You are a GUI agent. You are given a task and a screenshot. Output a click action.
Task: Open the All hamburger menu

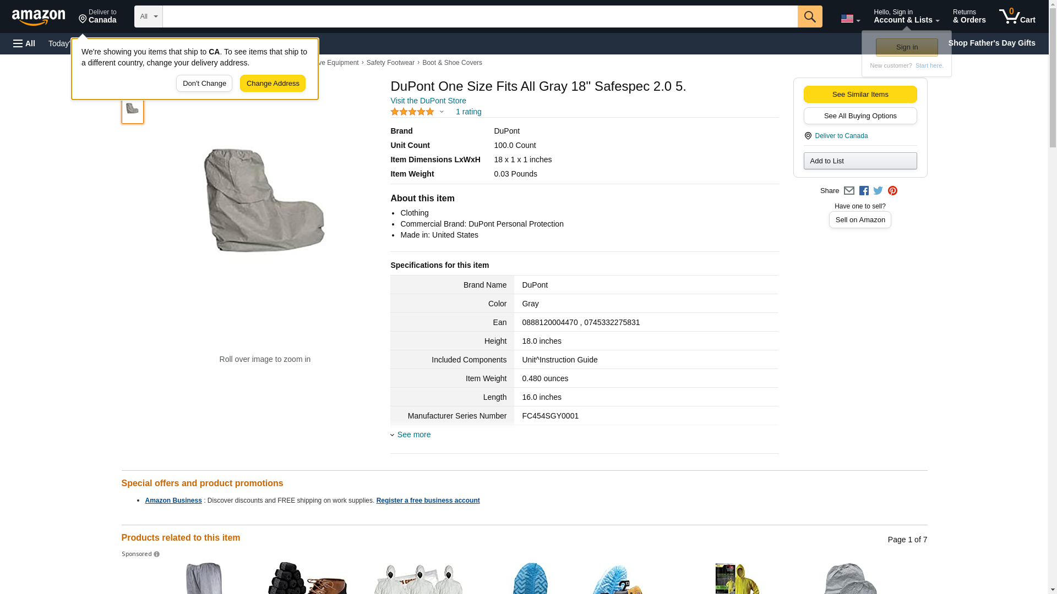pos(24,43)
